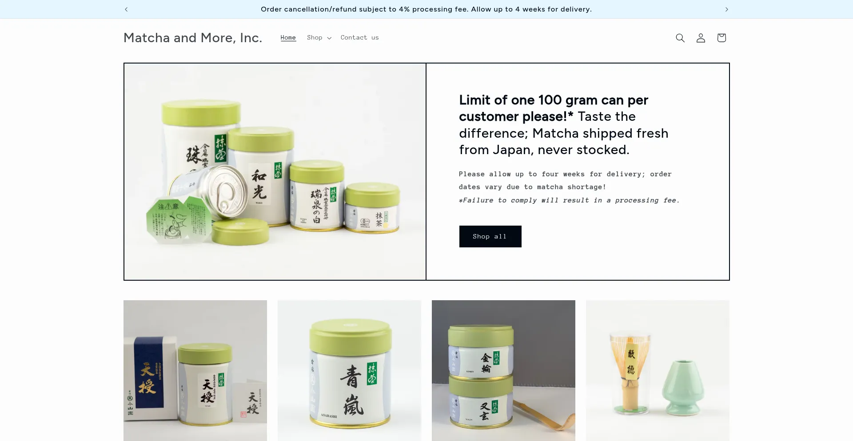Go to the Home menu item
The height and width of the screenshot is (441, 853).
click(288, 38)
